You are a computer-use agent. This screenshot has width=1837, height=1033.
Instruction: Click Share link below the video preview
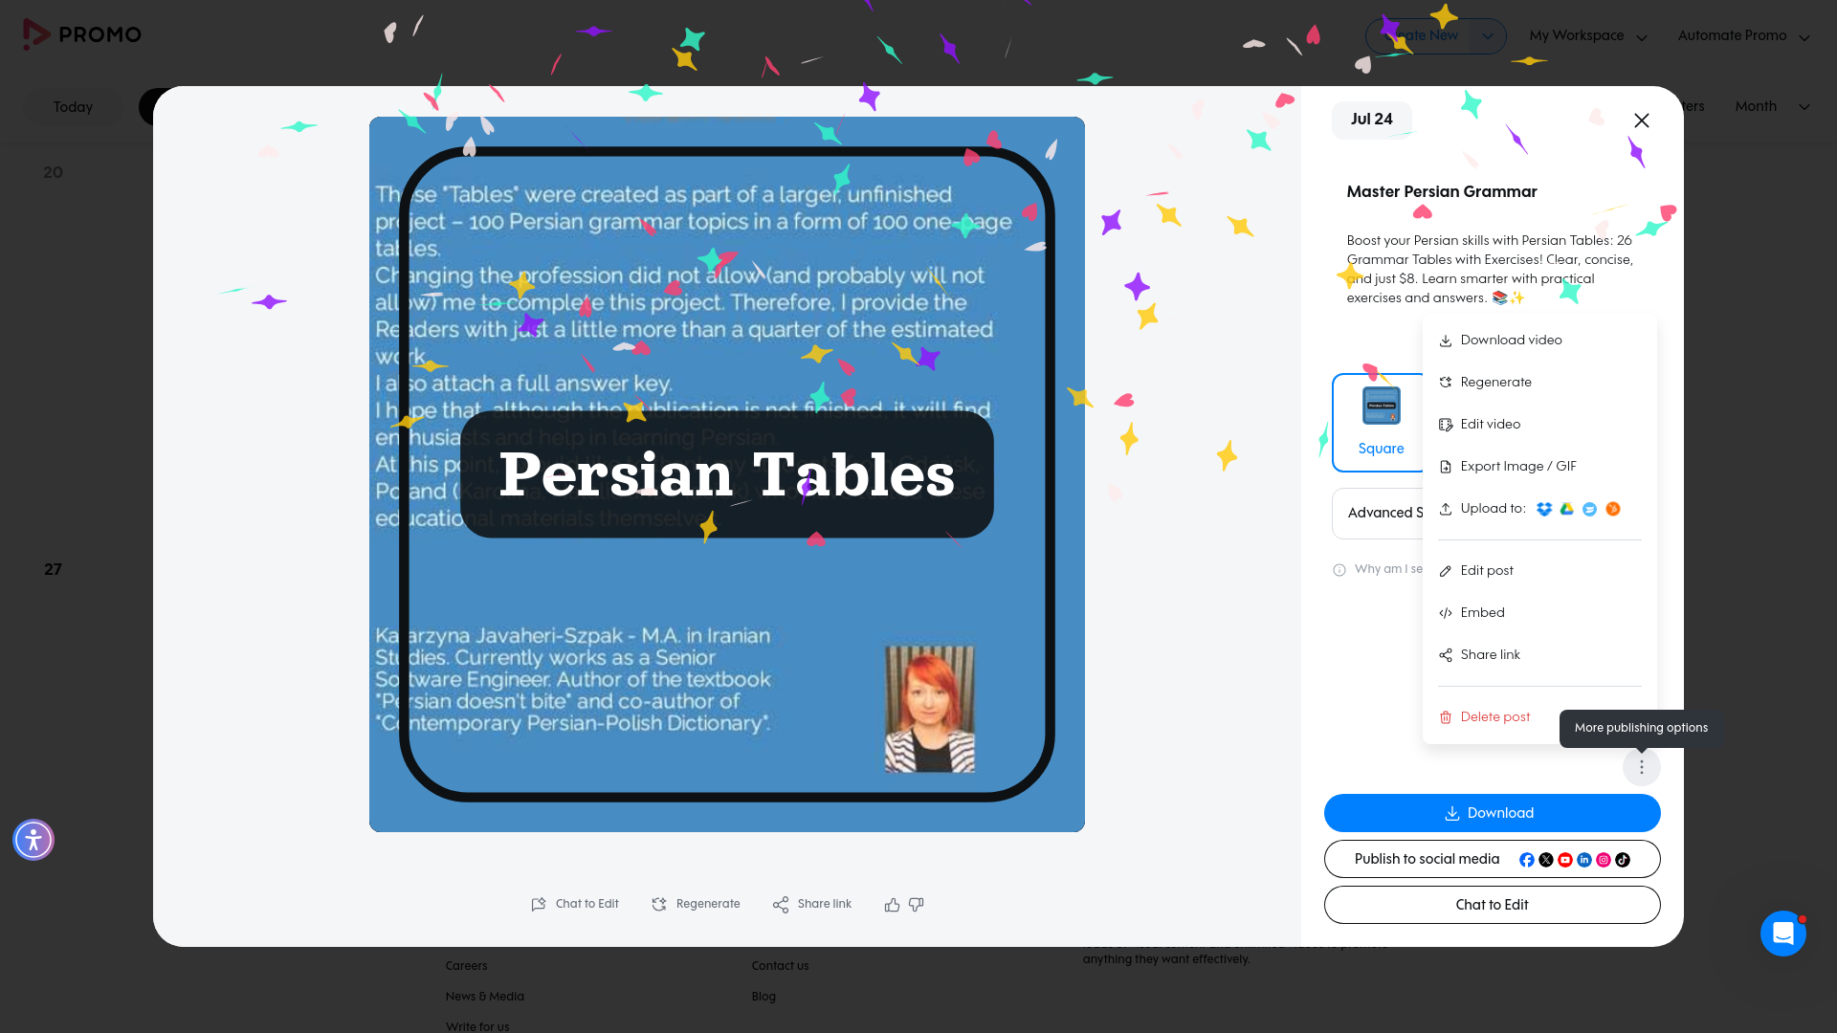coord(812,905)
